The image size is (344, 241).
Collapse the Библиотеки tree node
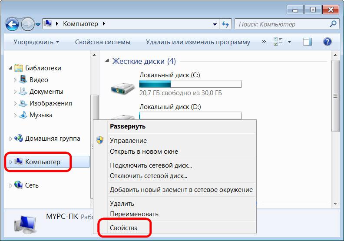point(10,68)
